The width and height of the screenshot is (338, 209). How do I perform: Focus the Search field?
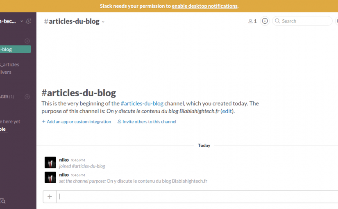(302, 21)
